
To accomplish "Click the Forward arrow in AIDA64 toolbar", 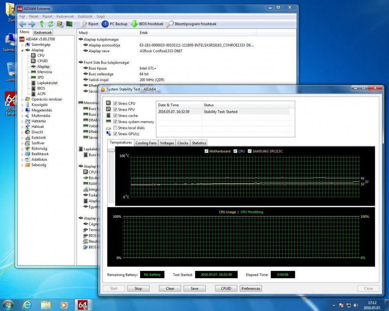I will (x=32, y=24).
